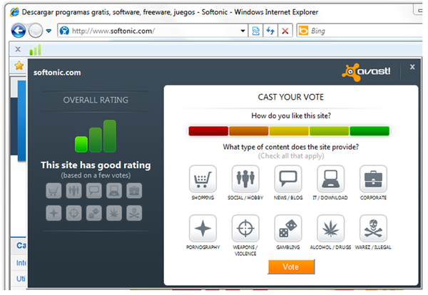Image resolution: width=428 pixels, height=295 pixels.
Task: Click the overall rating green bars graphic
Action: coord(96,136)
